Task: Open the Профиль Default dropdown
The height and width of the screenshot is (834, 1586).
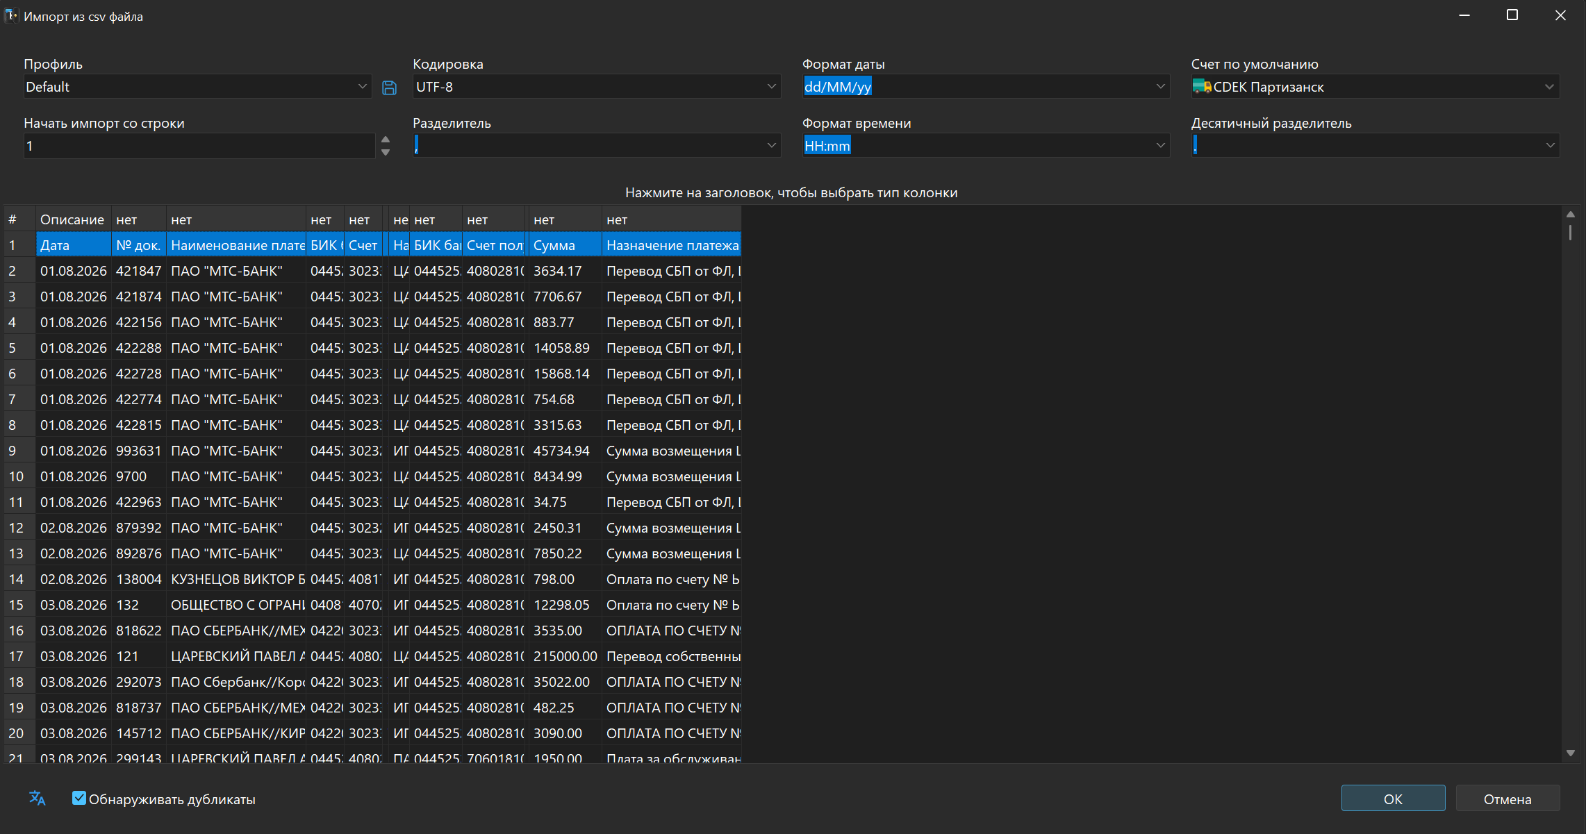Action: coord(197,87)
